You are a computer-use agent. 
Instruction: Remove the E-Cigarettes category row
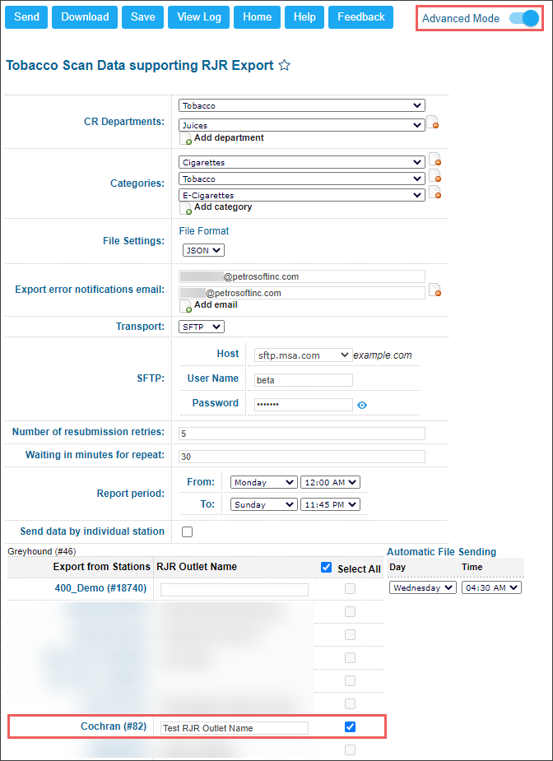pyautogui.click(x=435, y=193)
